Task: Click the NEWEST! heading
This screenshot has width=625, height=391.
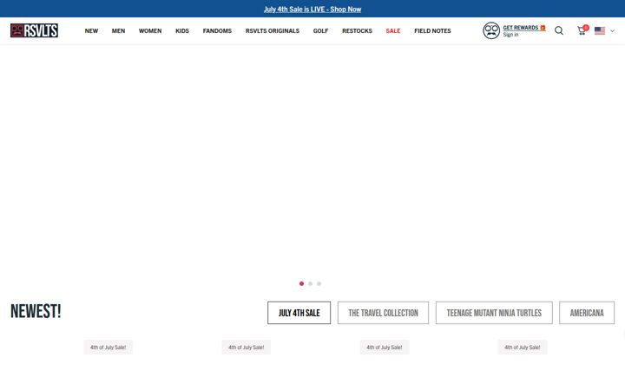Action: [x=36, y=311]
